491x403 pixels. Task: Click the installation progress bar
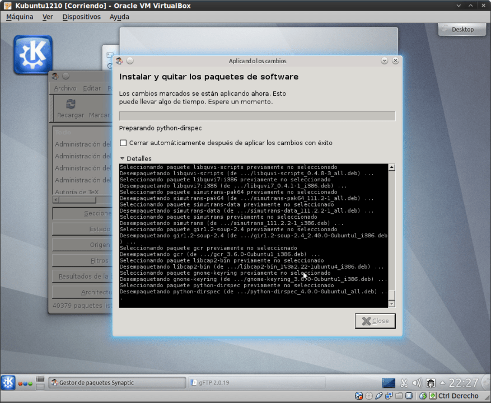[x=257, y=116]
